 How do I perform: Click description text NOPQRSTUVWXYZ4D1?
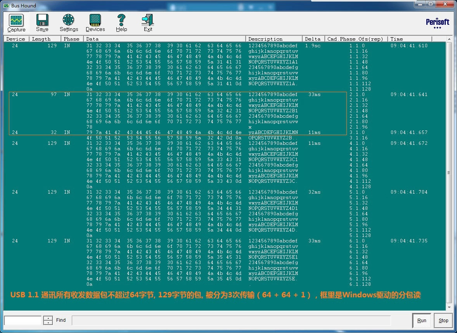273,208
